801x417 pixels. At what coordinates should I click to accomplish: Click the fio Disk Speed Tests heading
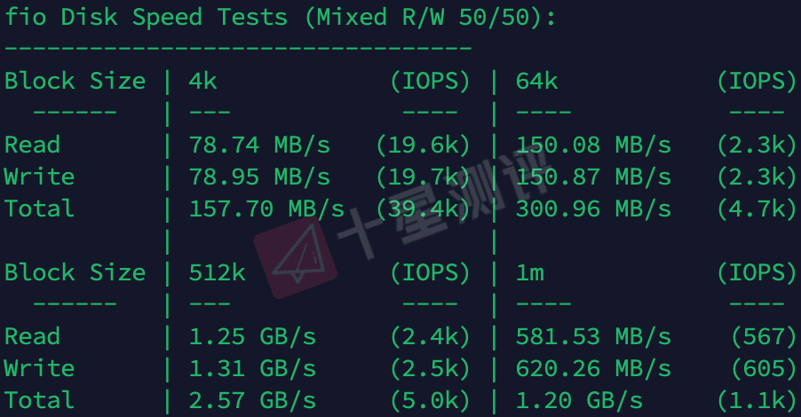(280, 17)
